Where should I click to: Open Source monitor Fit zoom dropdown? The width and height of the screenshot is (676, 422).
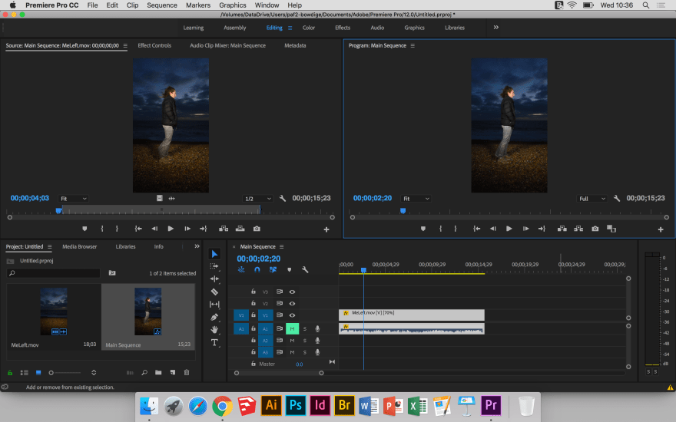tap(73, 199)
